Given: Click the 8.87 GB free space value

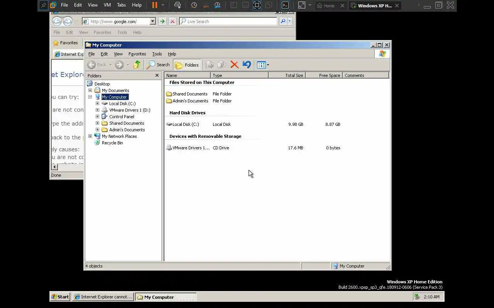Looking at the screenshot, I should click(x=333, y=124).
